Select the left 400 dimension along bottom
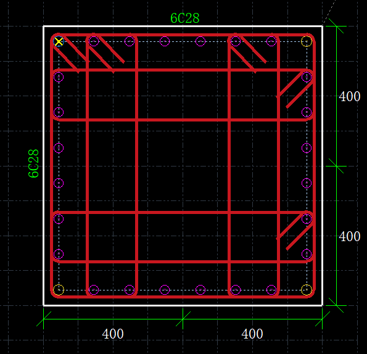 pyautogui.click(x=113, y=334)
